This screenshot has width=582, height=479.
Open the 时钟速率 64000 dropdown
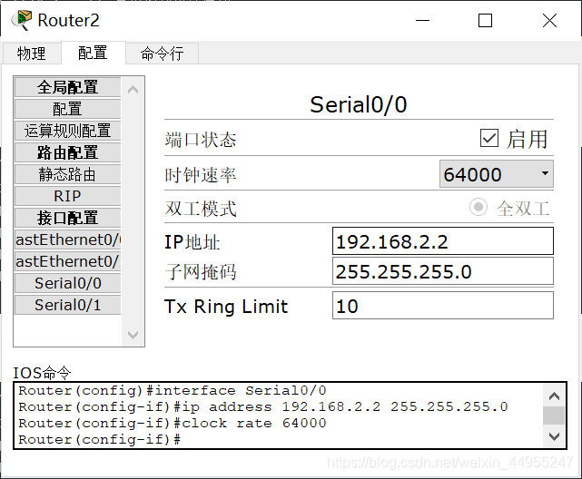click(x=496, y=174)
